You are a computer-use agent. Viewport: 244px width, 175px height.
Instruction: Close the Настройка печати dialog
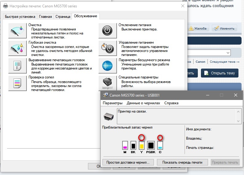click(x=183, y=6)
